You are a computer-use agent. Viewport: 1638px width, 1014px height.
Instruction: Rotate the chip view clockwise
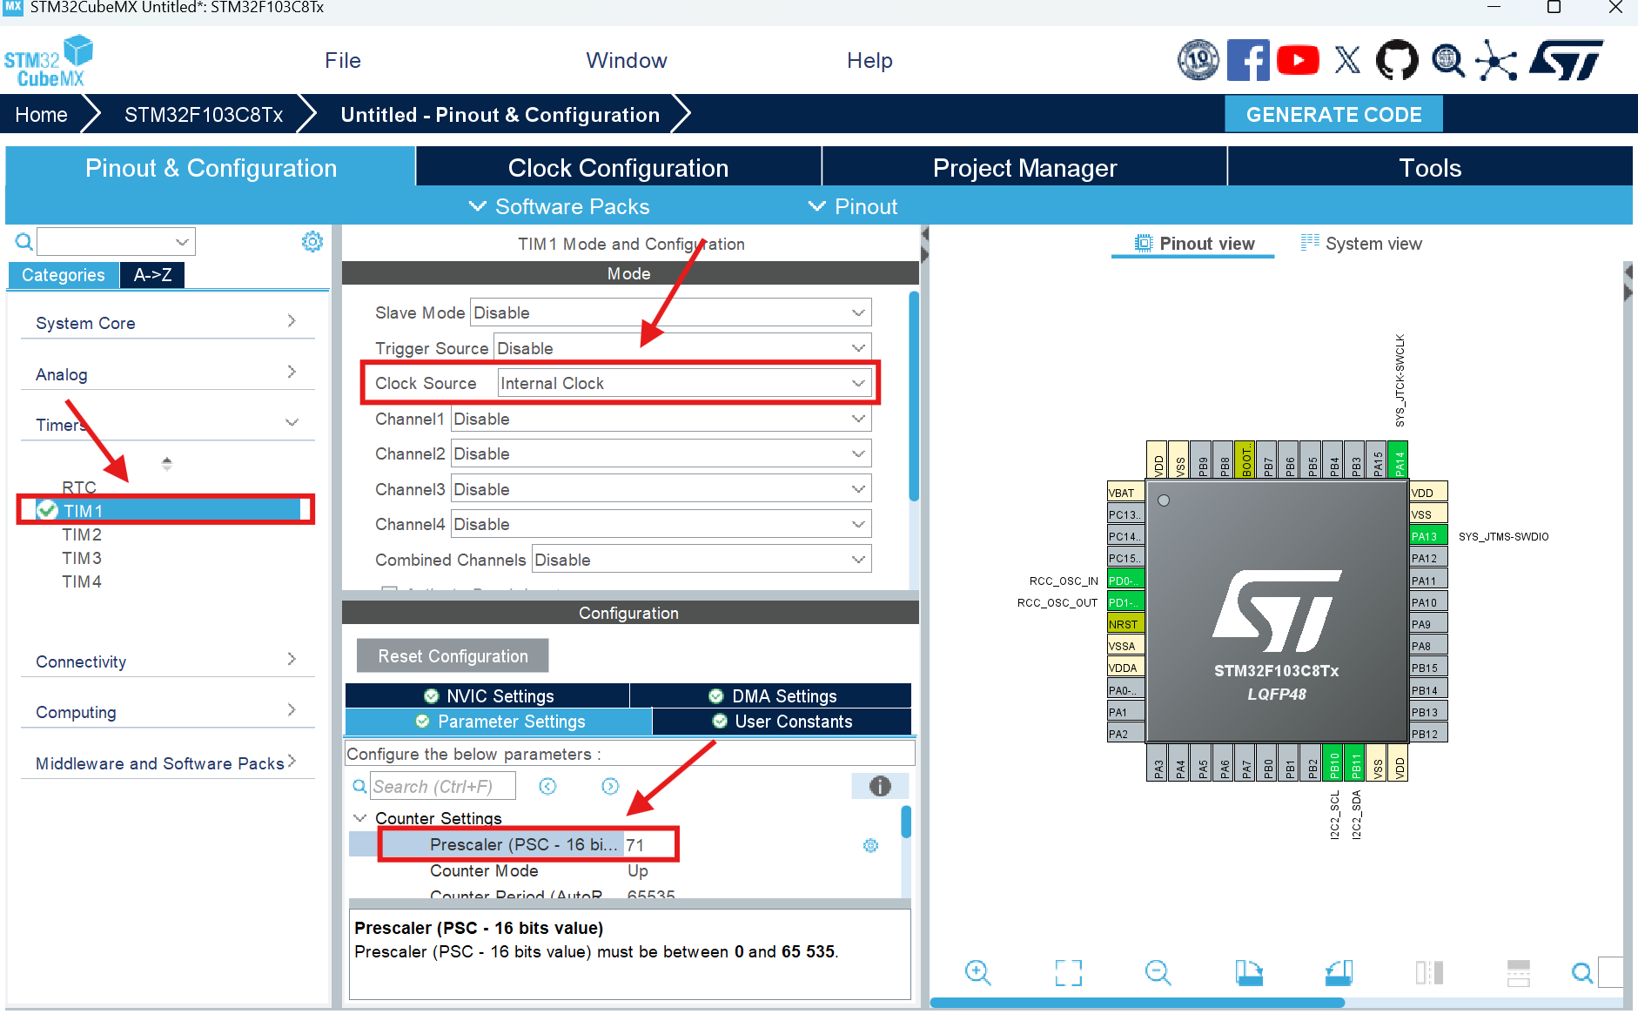1249,972
